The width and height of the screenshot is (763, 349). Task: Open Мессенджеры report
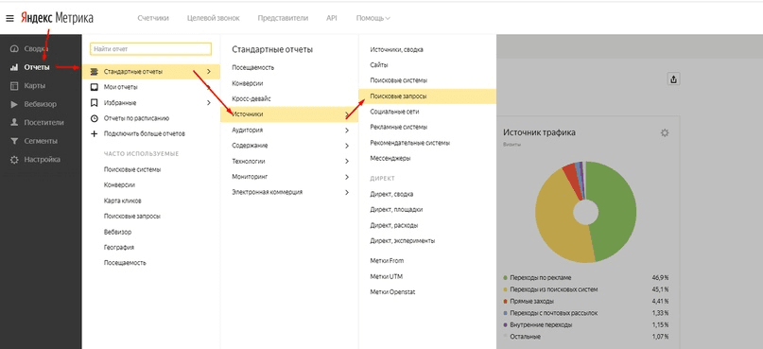coord(390,159)
